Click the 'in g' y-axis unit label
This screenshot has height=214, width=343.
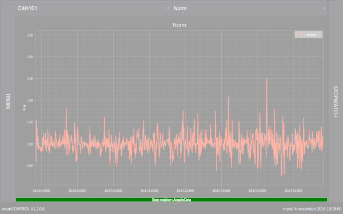24,108
